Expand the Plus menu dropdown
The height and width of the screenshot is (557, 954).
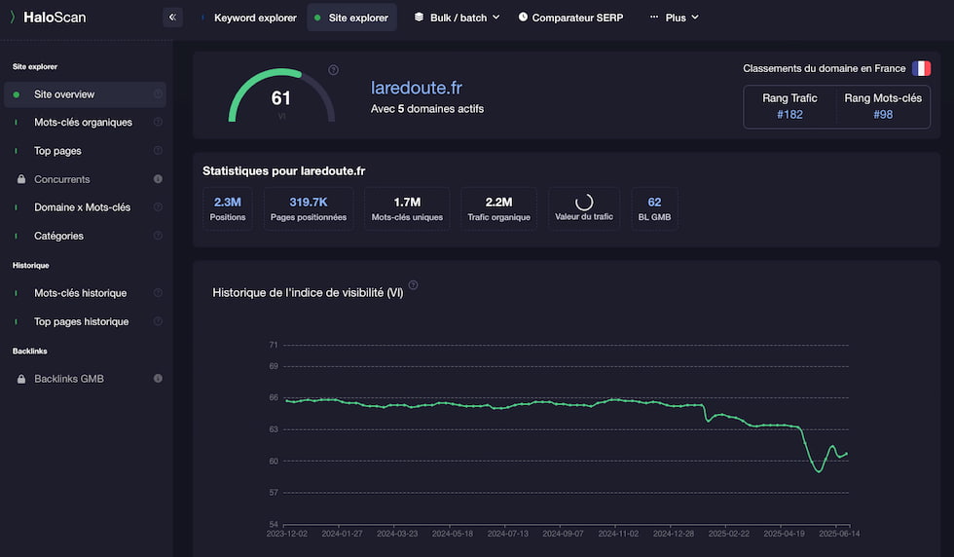tap(674, 18)
